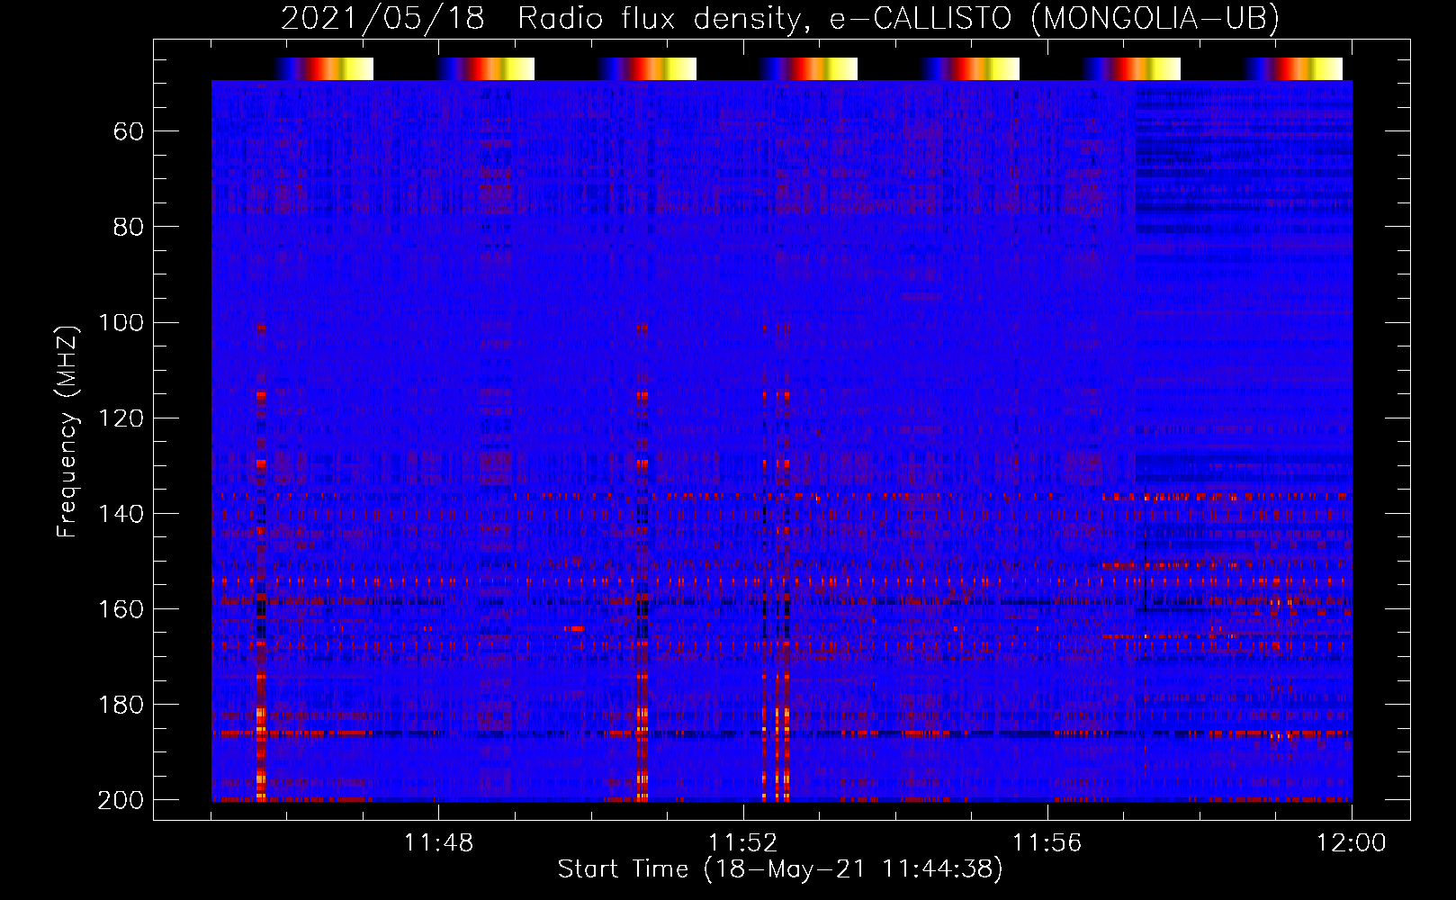Click the 160 frequency tick label
The height and width of the screenshot is (900, 1456).
click(121, 608)
